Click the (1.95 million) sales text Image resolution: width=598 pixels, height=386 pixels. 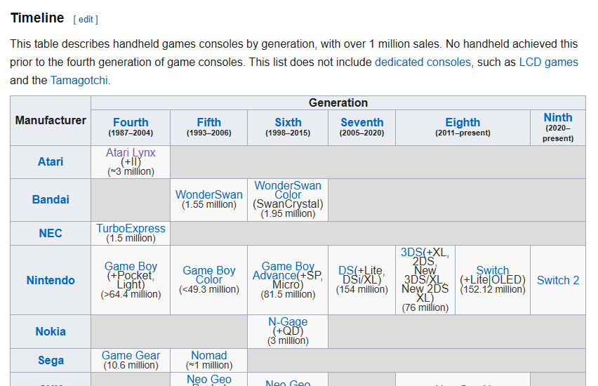click(288, 213)
